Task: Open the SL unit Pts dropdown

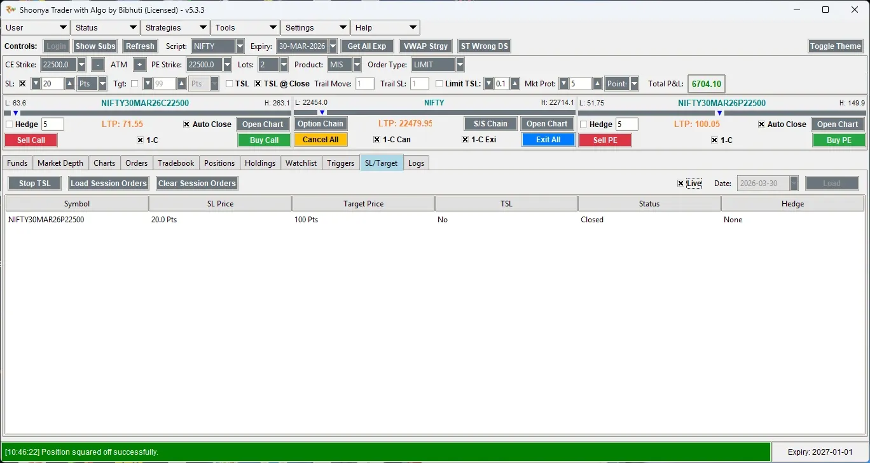Action: (x=102, y=84)
